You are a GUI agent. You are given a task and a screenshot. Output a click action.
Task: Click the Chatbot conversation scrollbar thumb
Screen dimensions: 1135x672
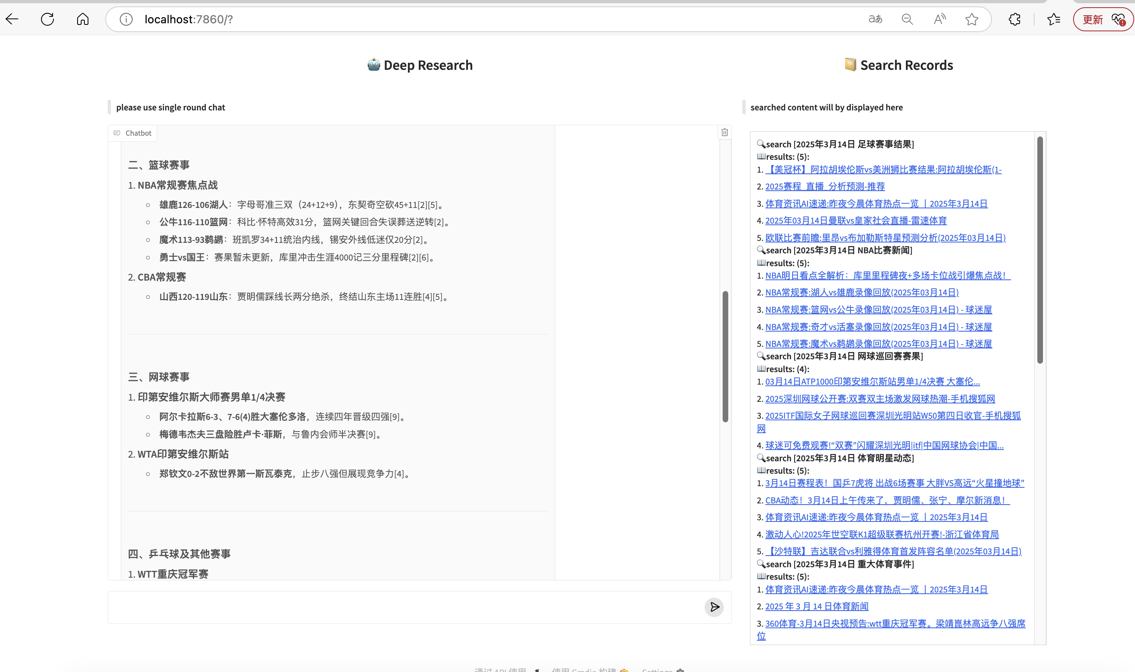pyautogui.click(x=725, y=356)
